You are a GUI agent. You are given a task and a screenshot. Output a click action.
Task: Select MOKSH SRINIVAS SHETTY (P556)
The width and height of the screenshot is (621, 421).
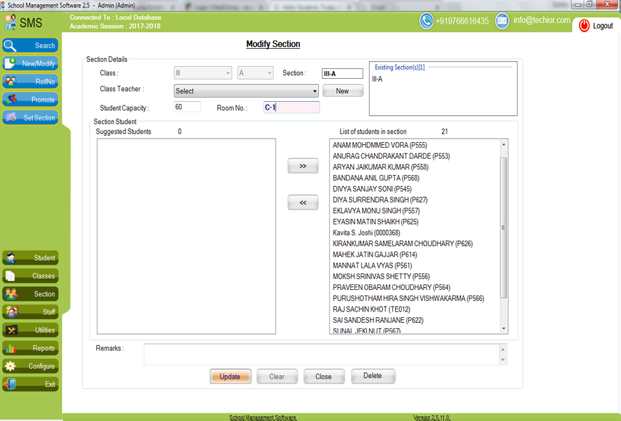click(x=381, y=277)
